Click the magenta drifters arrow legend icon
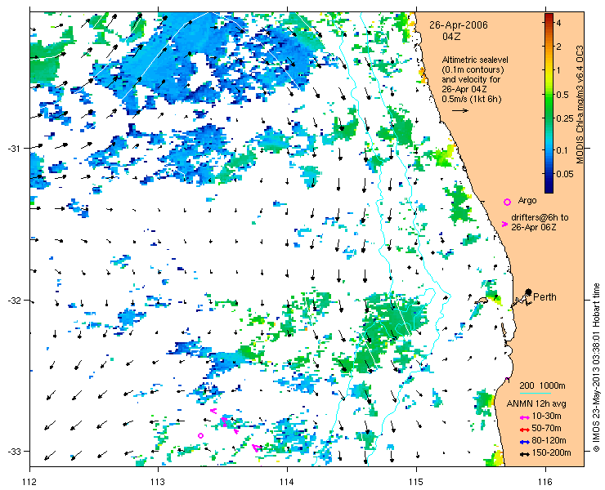The image size is (605, 490). (504, 224)
